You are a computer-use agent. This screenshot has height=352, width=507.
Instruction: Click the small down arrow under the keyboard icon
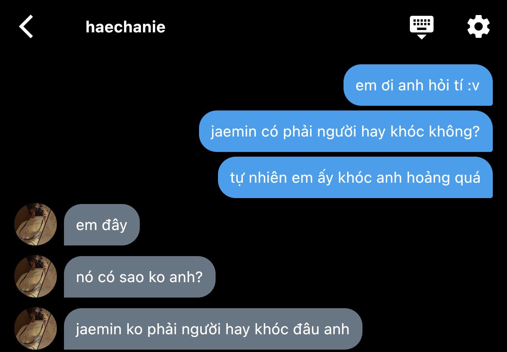coord(421,37)
